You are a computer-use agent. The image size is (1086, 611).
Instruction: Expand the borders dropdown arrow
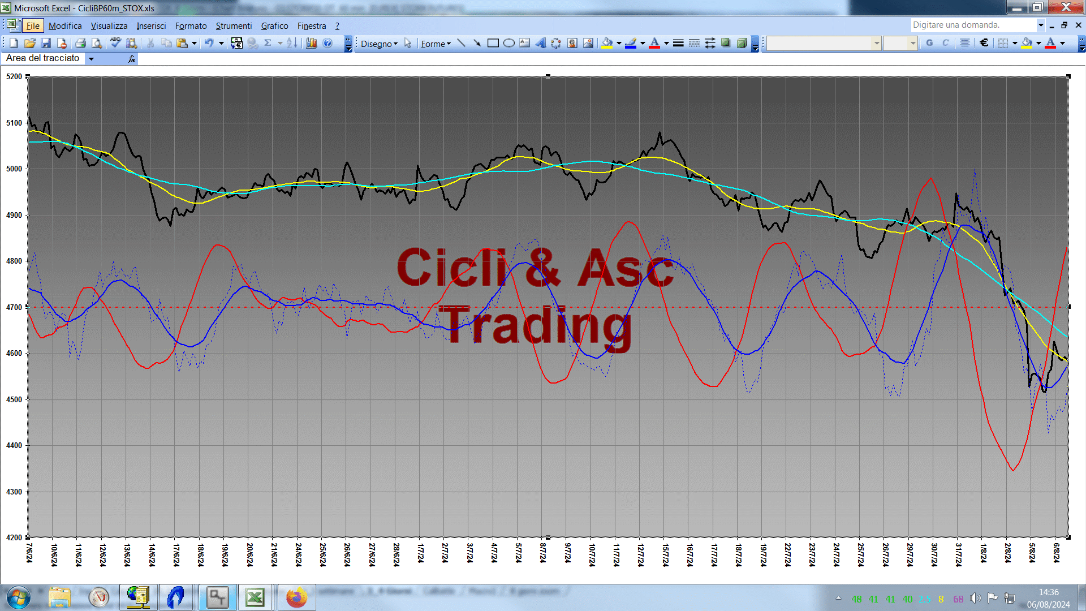click(x=1015, y=43)
